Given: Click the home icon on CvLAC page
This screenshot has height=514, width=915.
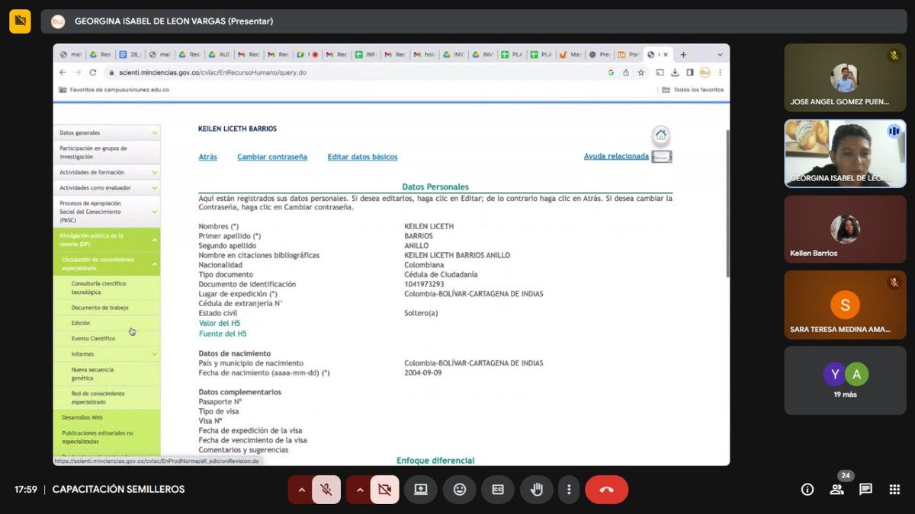Looking at the screenshot, I should click(661, 135).
